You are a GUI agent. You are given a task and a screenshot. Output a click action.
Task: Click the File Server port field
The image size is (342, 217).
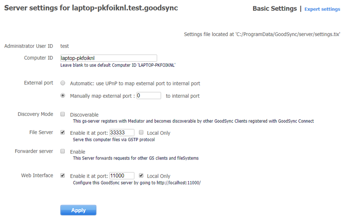pyautogui.click(x=122, y=133)
